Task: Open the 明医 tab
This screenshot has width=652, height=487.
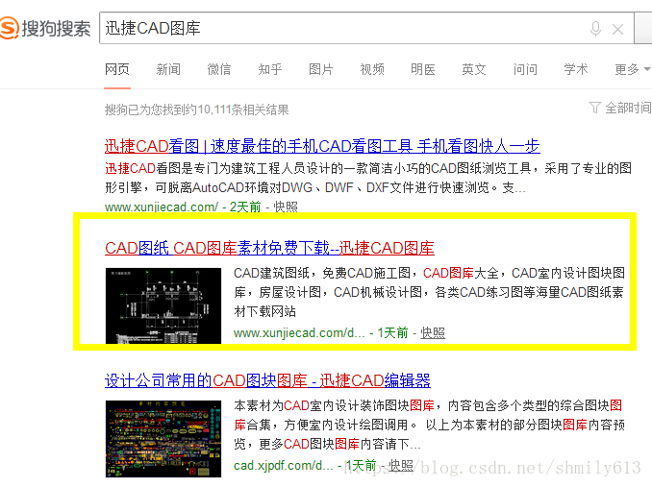Action: 423,69
